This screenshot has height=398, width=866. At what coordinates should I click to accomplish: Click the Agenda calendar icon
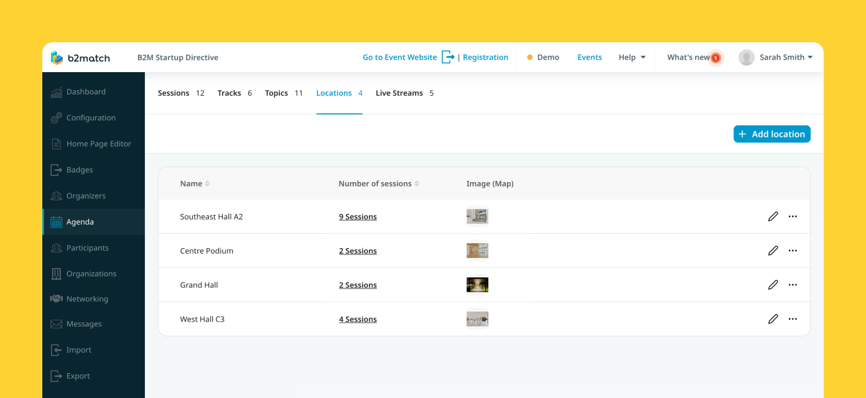pyautogui.click(x=56, y=222)
